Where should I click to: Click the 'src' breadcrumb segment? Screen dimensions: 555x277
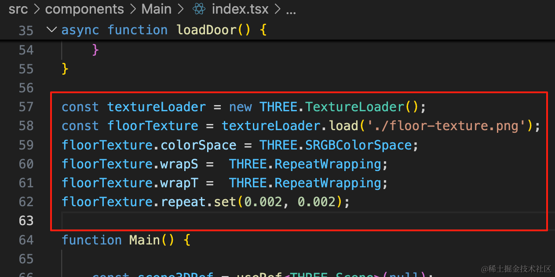18,9
